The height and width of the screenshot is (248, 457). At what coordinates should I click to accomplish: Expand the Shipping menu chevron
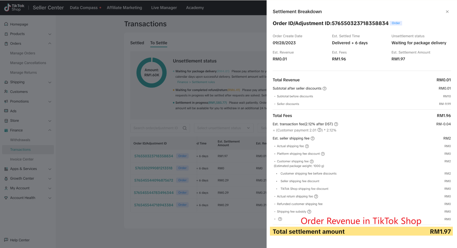(50, 82)
